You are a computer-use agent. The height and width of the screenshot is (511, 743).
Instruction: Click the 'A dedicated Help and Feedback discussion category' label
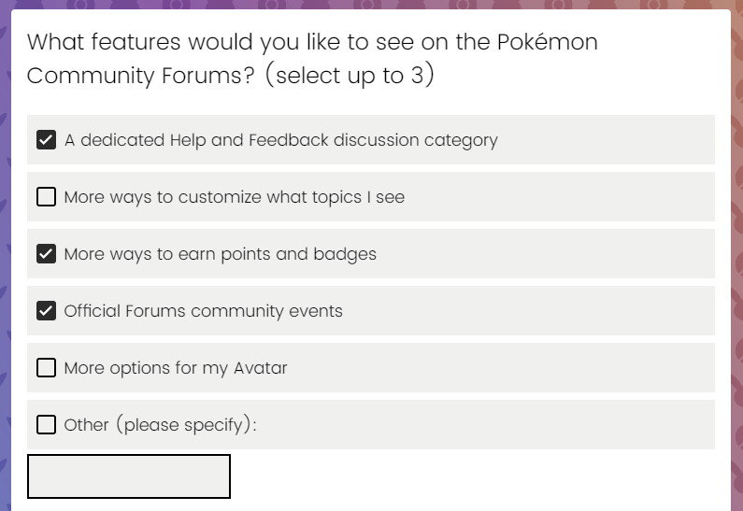(281, 140)
